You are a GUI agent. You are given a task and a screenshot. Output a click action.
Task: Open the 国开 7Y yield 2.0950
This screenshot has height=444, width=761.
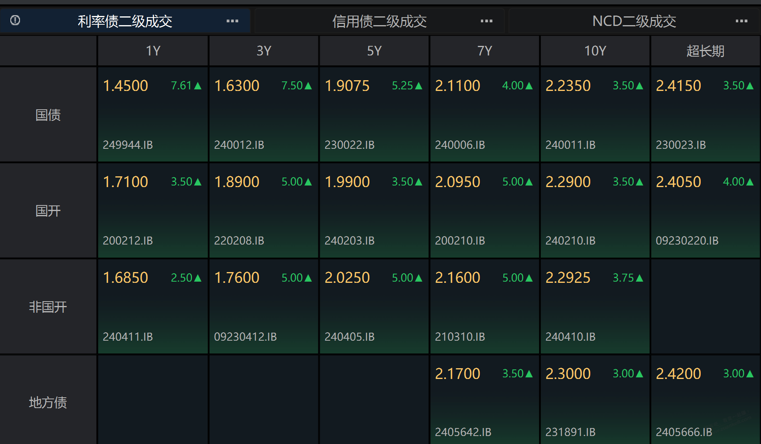click(x=458, y=182)
